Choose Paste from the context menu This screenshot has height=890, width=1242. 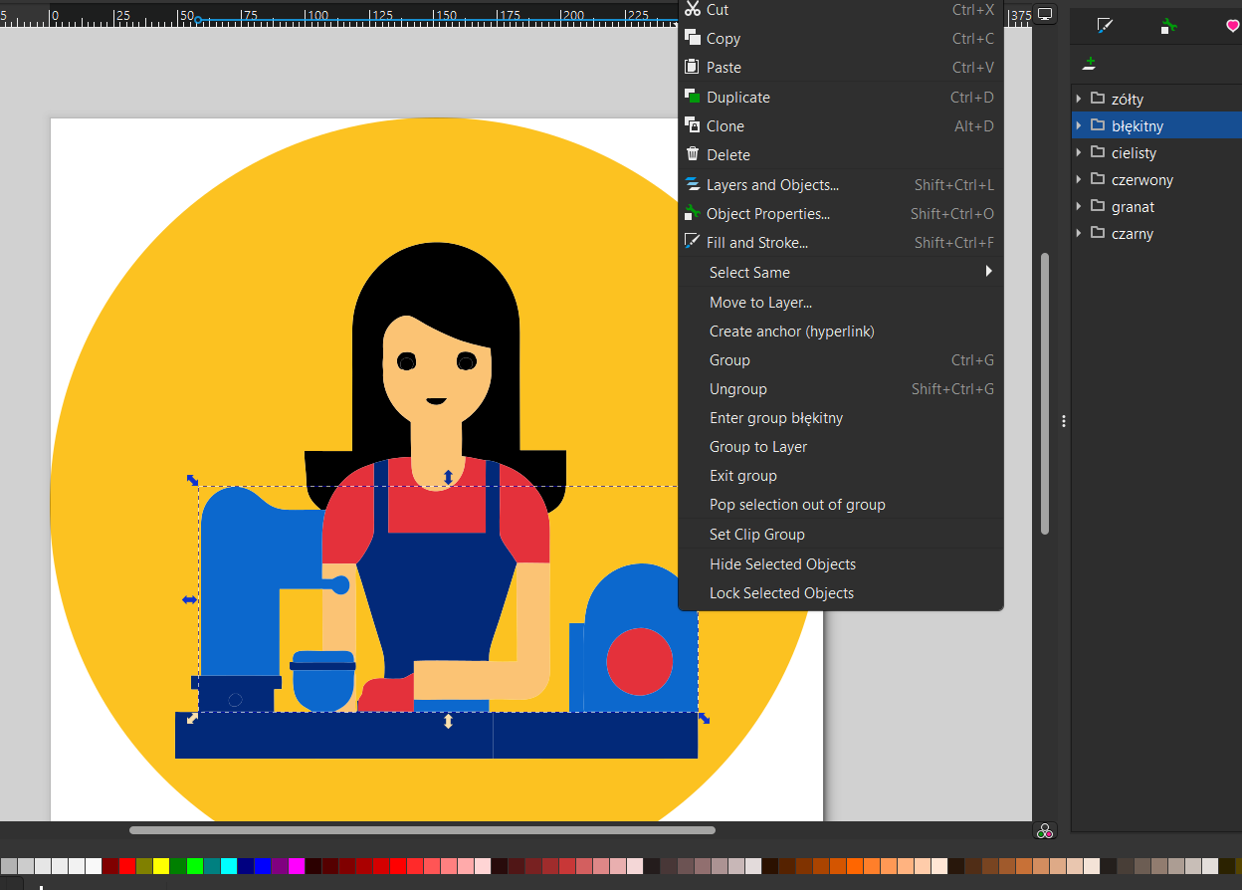click(841, 68)
